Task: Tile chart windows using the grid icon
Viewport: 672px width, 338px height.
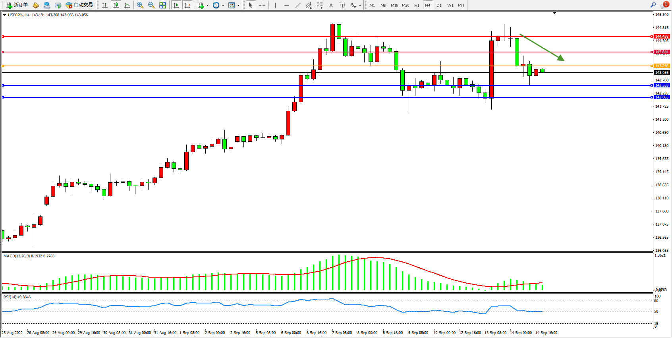Action: tap(162, 5)
